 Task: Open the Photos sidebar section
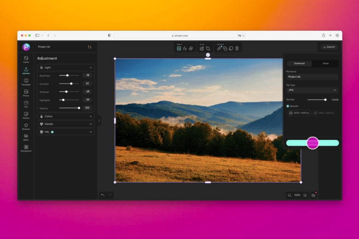(x=26, y=93)
